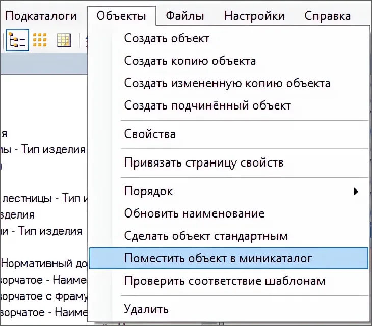This screenshot has height=326, width=372.
Task: Run Проверить соответствие шаблонам
Action: 224,281
